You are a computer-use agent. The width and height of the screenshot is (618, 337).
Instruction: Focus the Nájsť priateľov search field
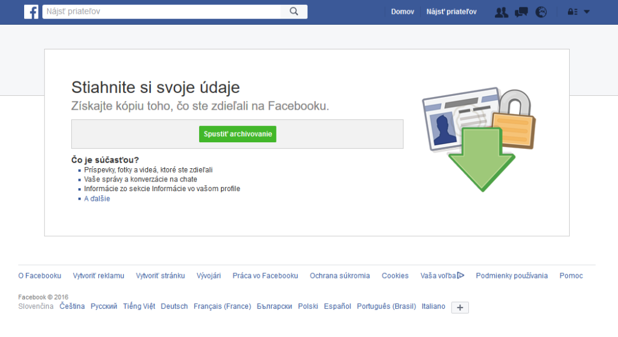click(x=162, y=11)
